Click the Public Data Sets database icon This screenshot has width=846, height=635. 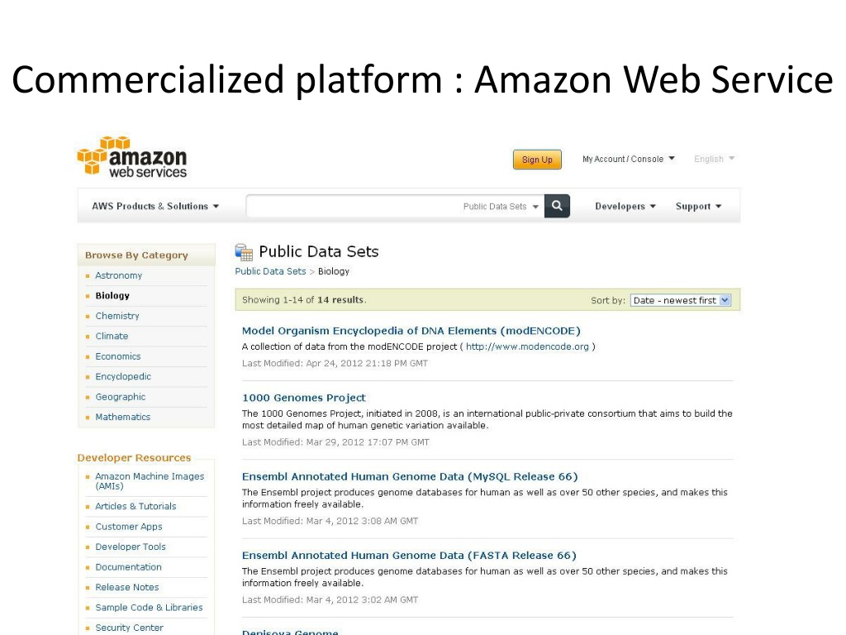pyautogui.click(x=244, y=252)
